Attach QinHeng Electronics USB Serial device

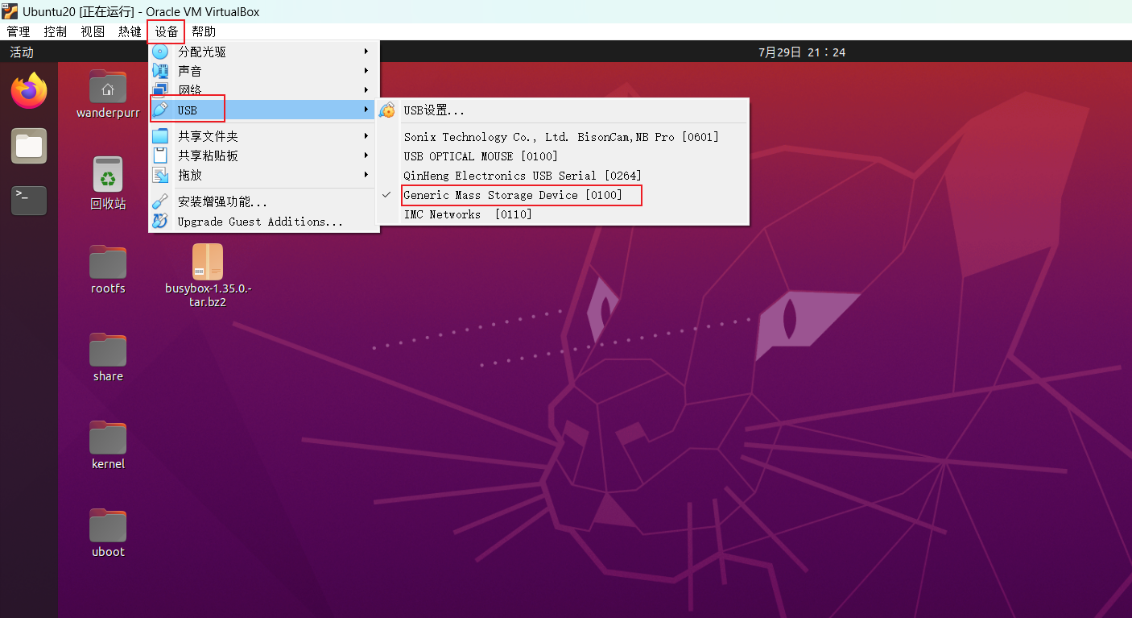click(563, 176)
